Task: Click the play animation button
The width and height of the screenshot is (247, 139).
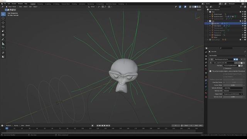Action: 105,125
